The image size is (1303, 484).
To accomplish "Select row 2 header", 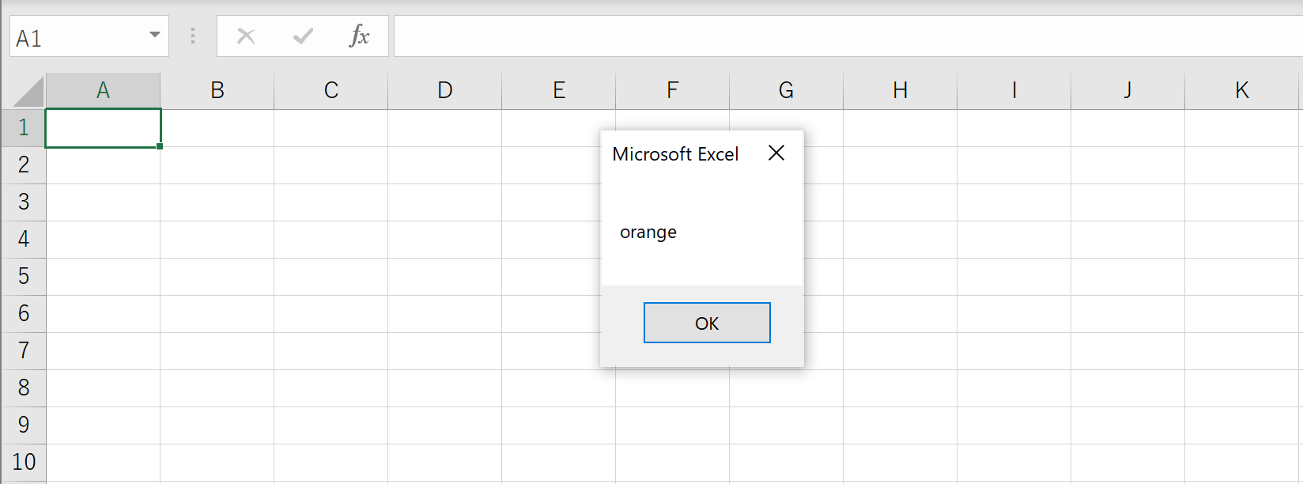I will (x=24, y=165).
